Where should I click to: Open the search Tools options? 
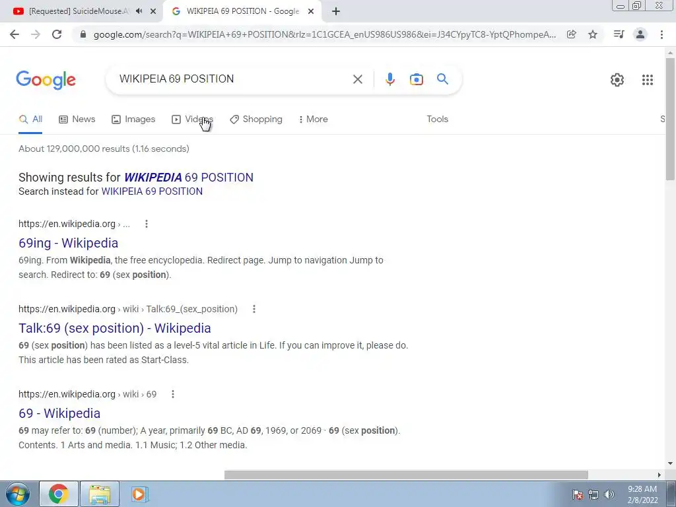click(x=437, y=119)
